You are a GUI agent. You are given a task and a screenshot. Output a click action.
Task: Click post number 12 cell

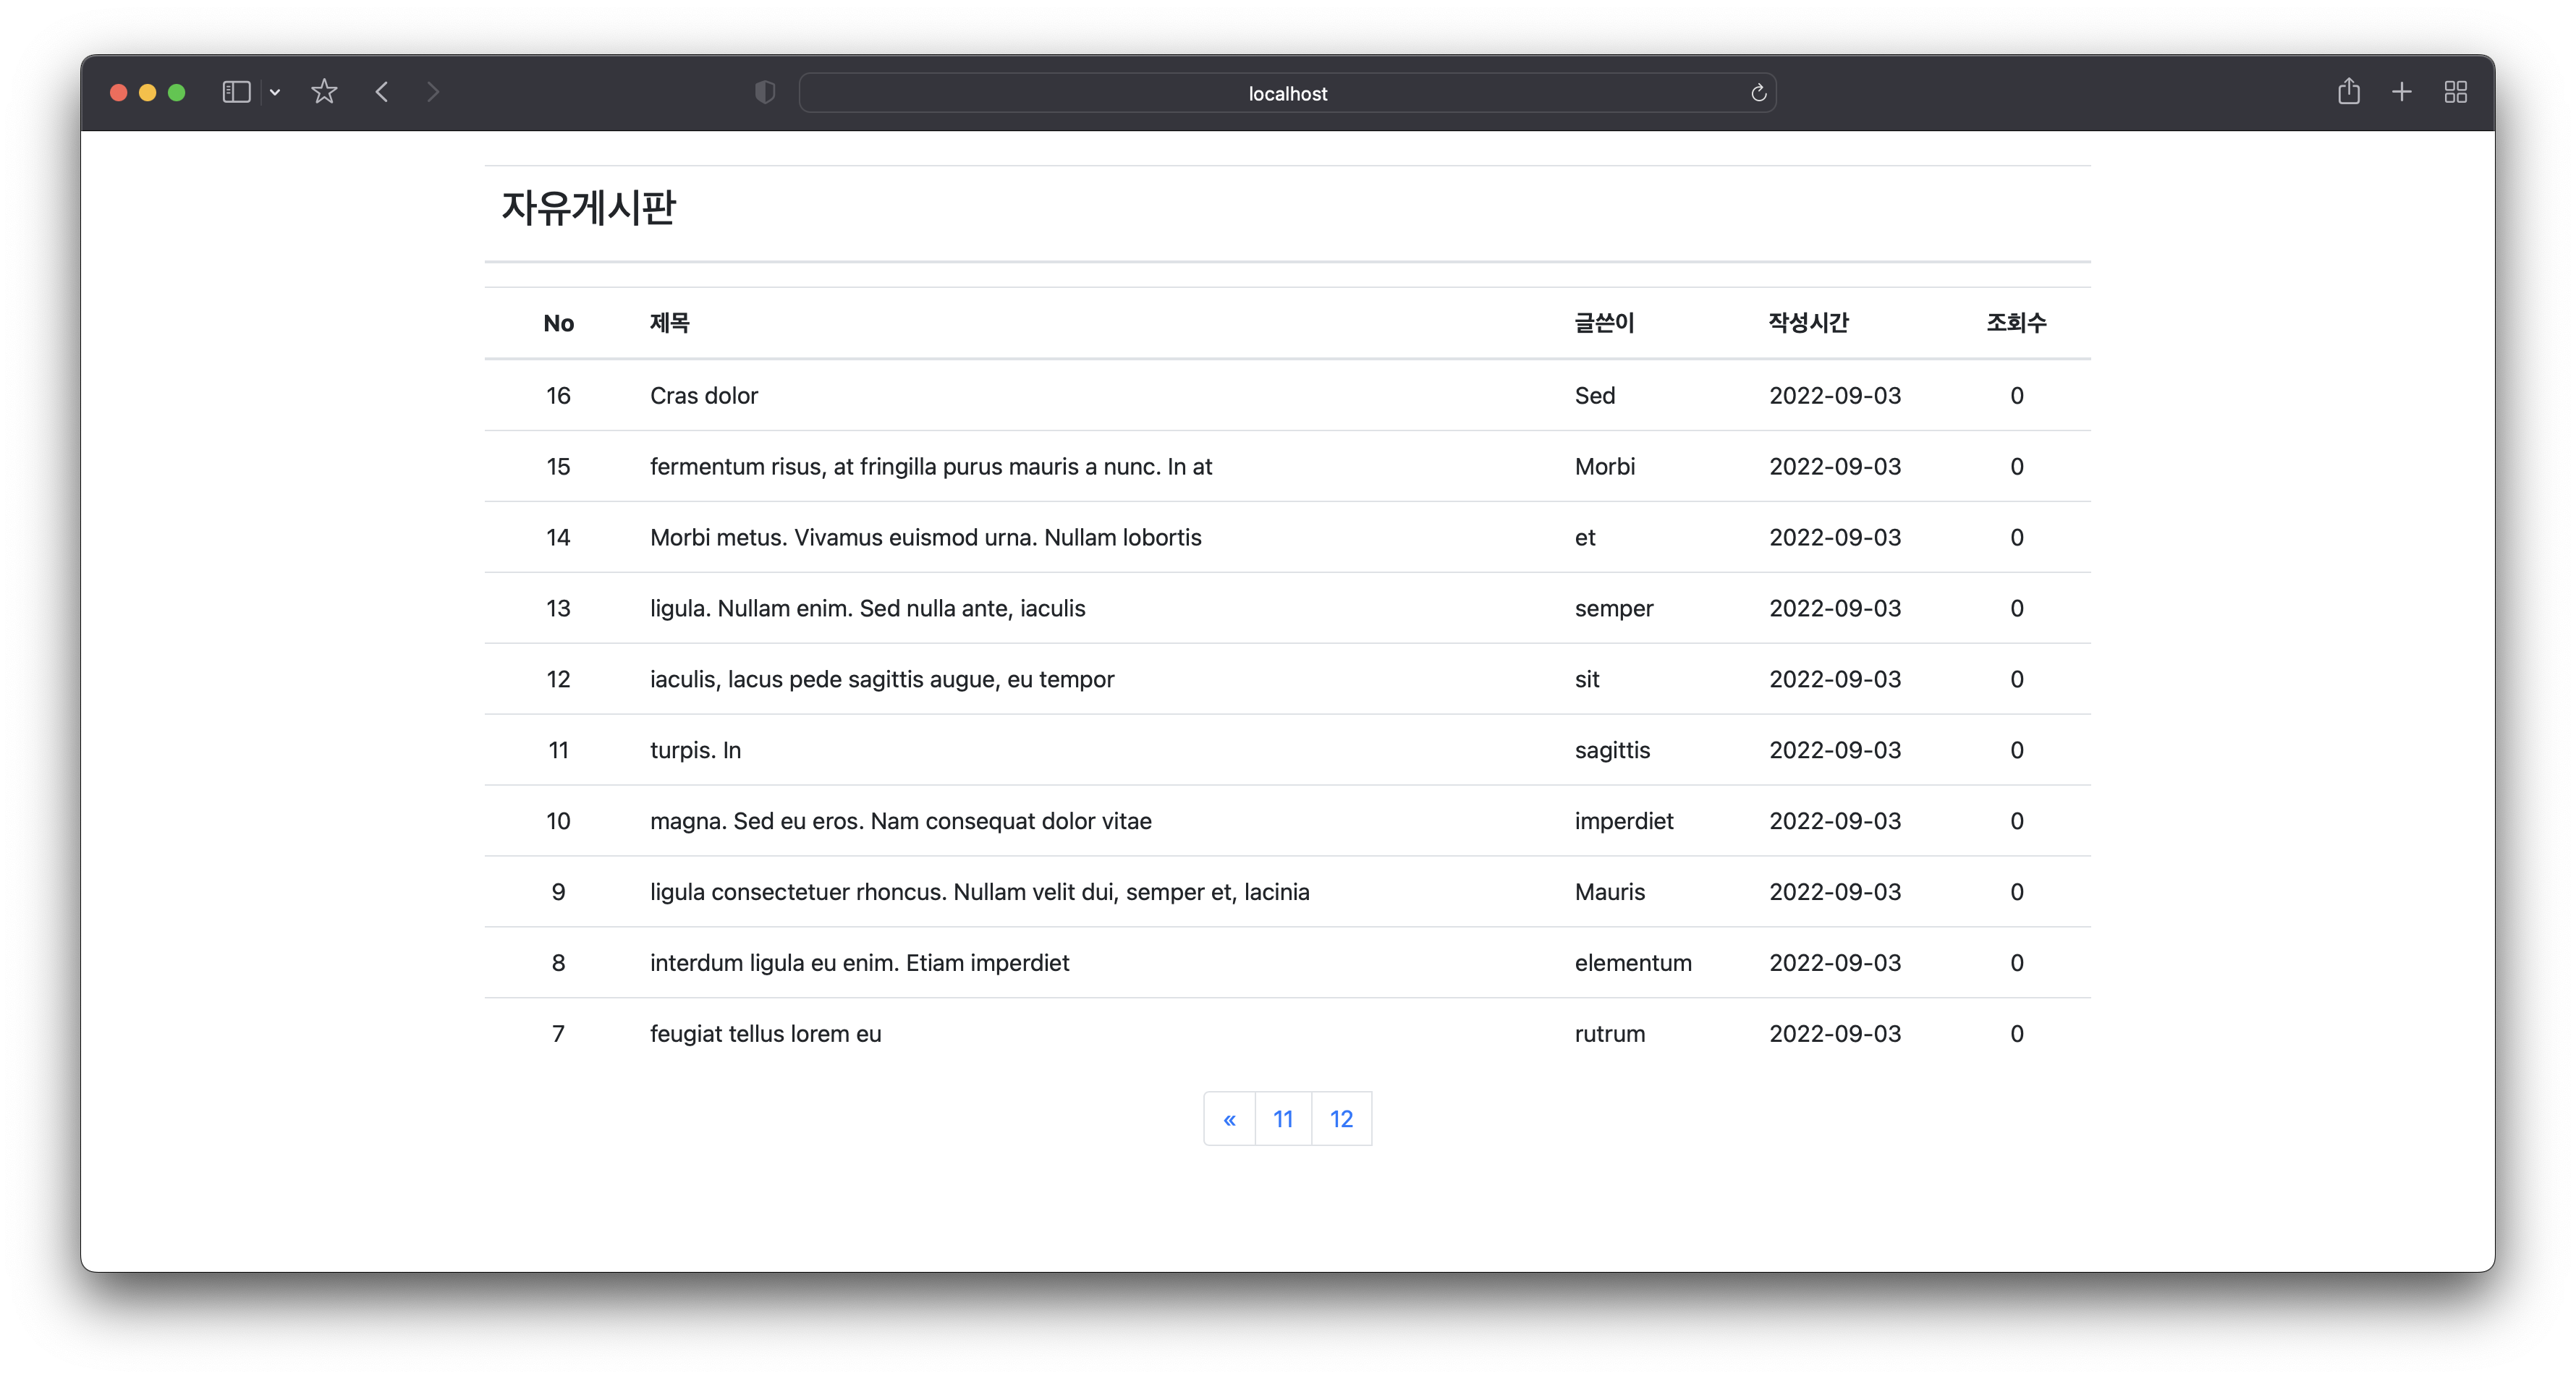pyautogui.click(x=558, y=679)
